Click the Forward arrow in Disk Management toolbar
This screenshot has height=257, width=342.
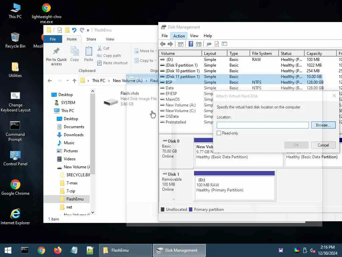pos(170,44)
